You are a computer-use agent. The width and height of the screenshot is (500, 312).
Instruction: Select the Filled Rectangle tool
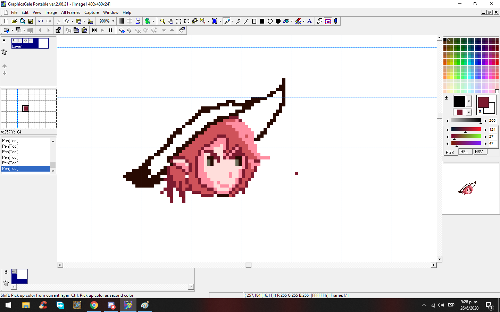(262, 21)
